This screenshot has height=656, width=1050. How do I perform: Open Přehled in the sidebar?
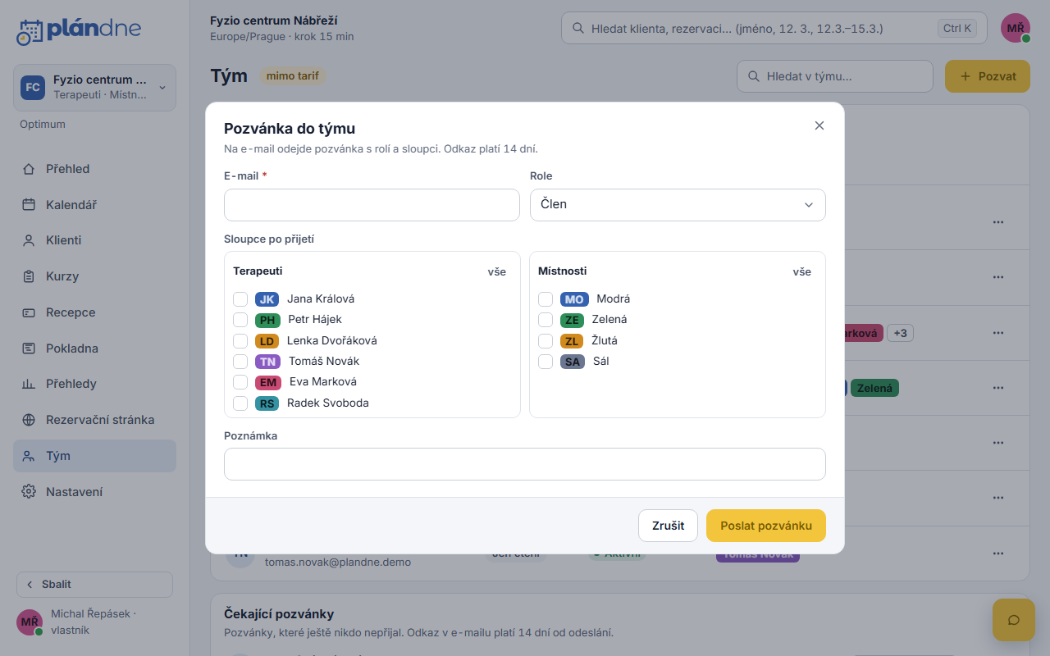coord(94,169)
